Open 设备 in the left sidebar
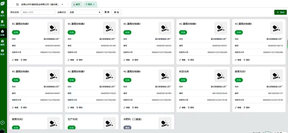Image resolution: width=288 pixels, height=133 pixels. pos(3,33)
